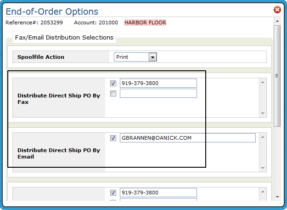Open the Spoolfile Action dropdown
The image size is (287, 210).
(135, 57)
